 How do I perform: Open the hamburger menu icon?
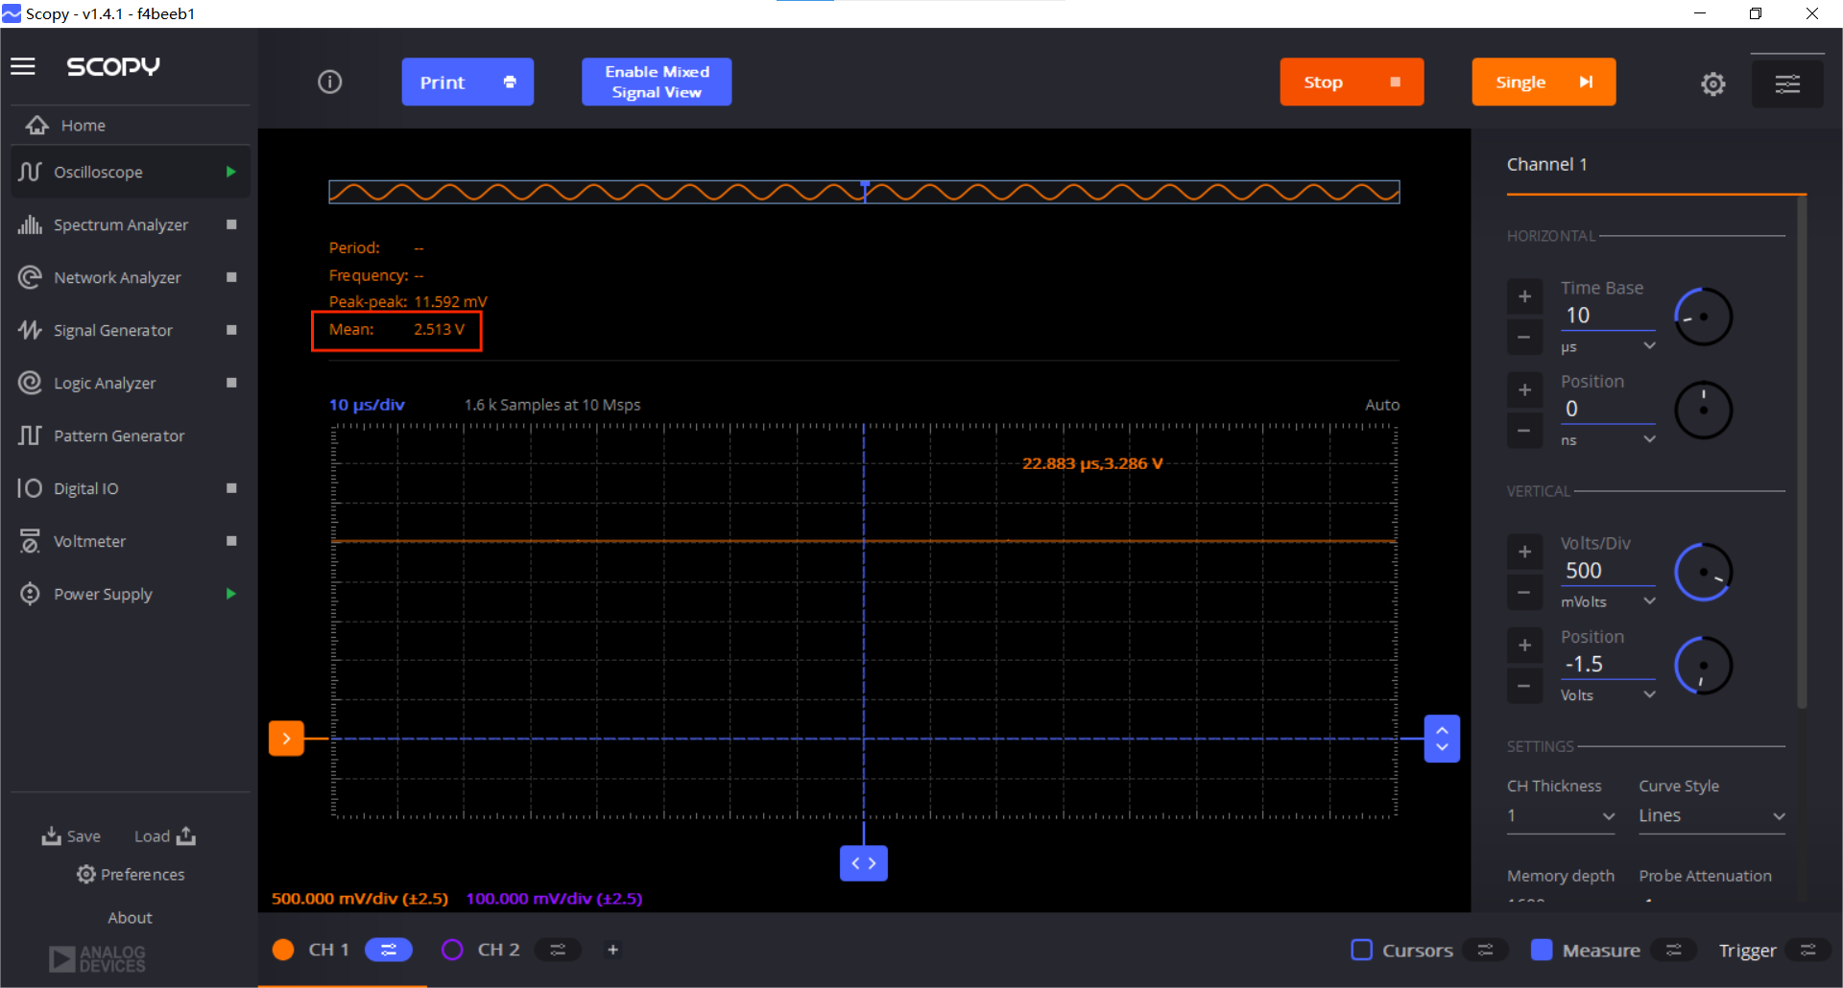tap(23, 66)
